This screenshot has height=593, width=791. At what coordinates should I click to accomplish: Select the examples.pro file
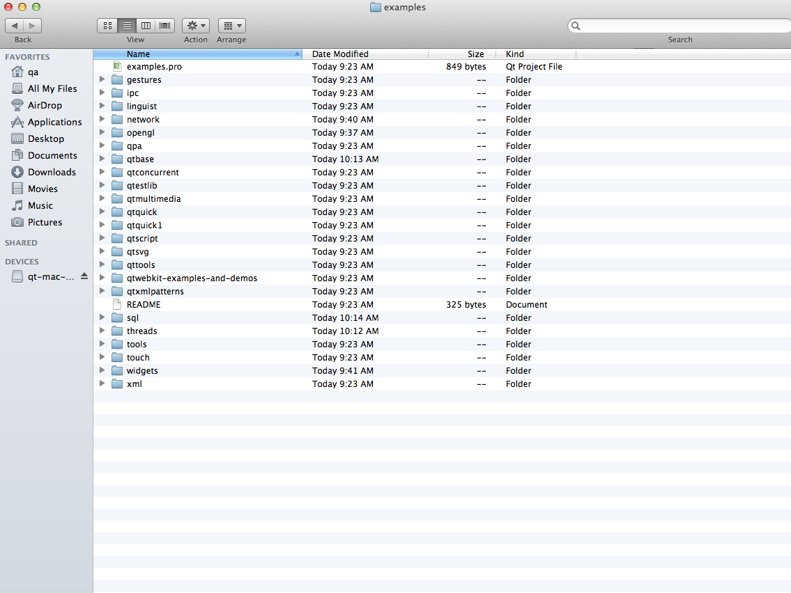154,67
